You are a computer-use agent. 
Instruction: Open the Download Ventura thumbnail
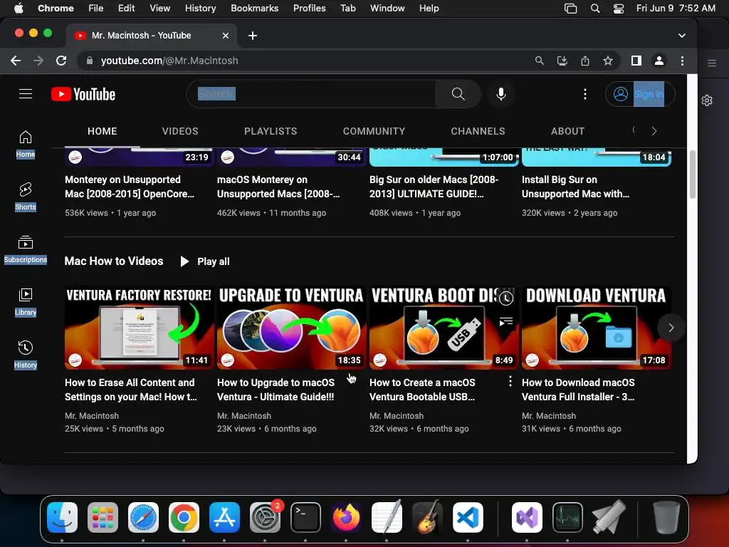(596, 328)
